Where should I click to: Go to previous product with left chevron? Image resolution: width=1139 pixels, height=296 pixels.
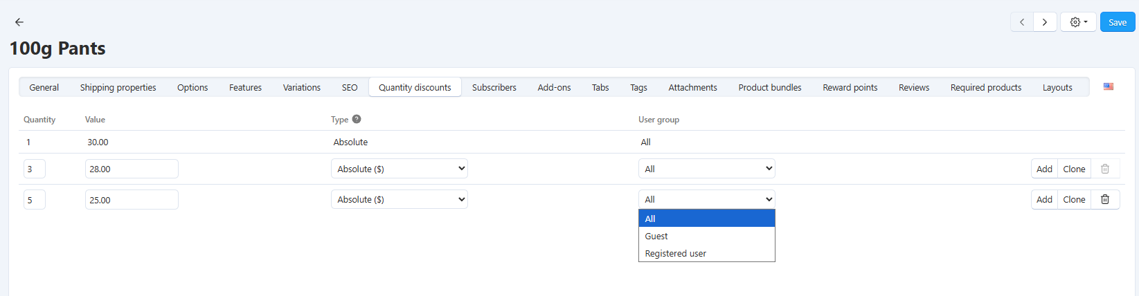pos(1022,22)
